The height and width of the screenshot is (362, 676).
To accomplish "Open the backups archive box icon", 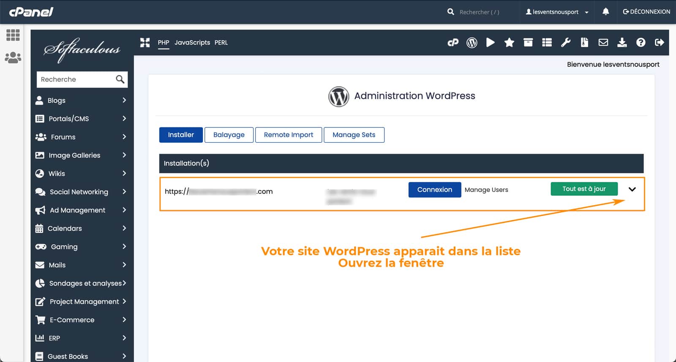I will tap(528, 42).
